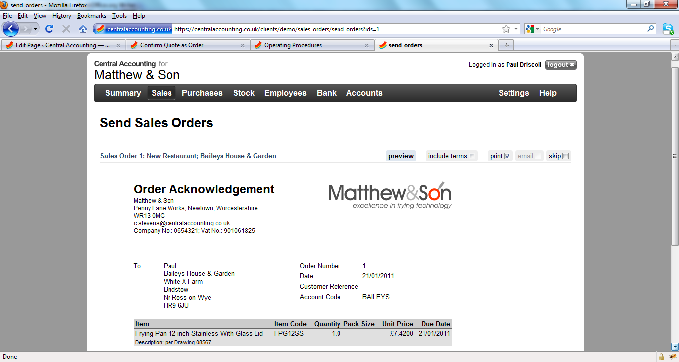Viewport: 679px width, 362px height.
Task: Open the Sales navigation item
Action: (162, 93)
